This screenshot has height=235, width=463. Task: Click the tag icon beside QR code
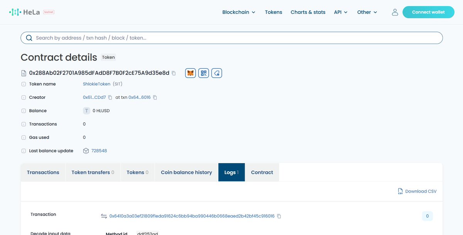coord(217,73)
